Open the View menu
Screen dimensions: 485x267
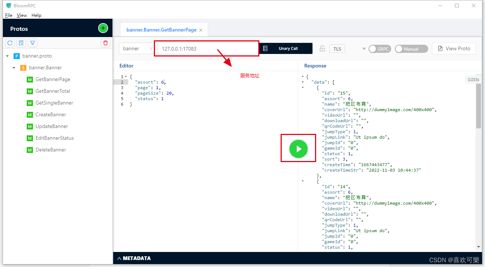(x=22, y=15)
